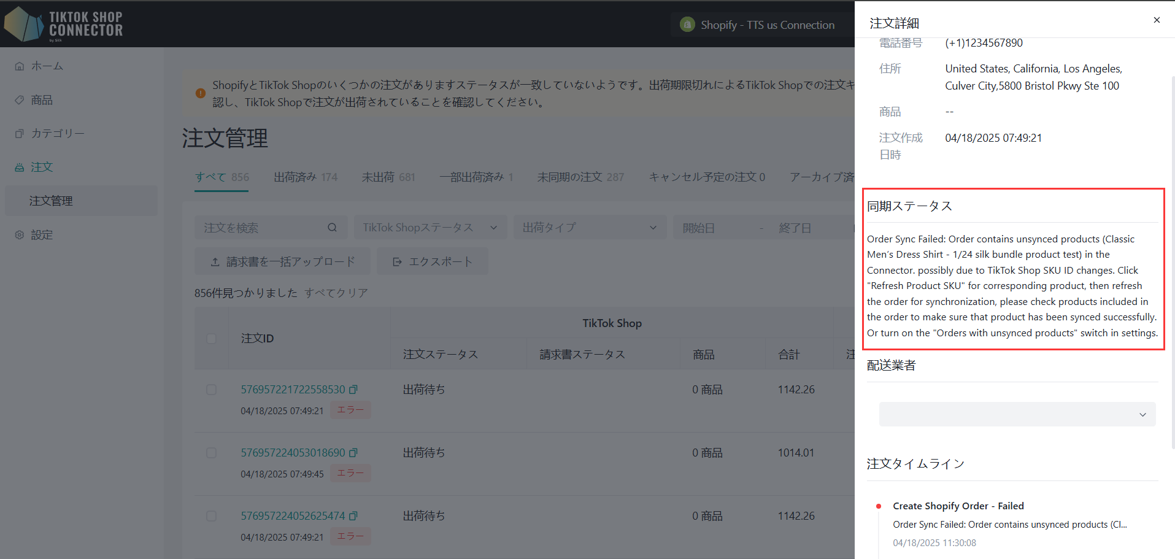The width and height of the screenshot is (1175, 559).
Task: Switch to the 未出荷 681 tab
Action: 388,177
